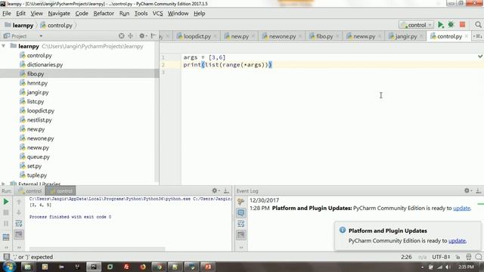Open the Refactor menu
The image size is (484, 272).
104,14
